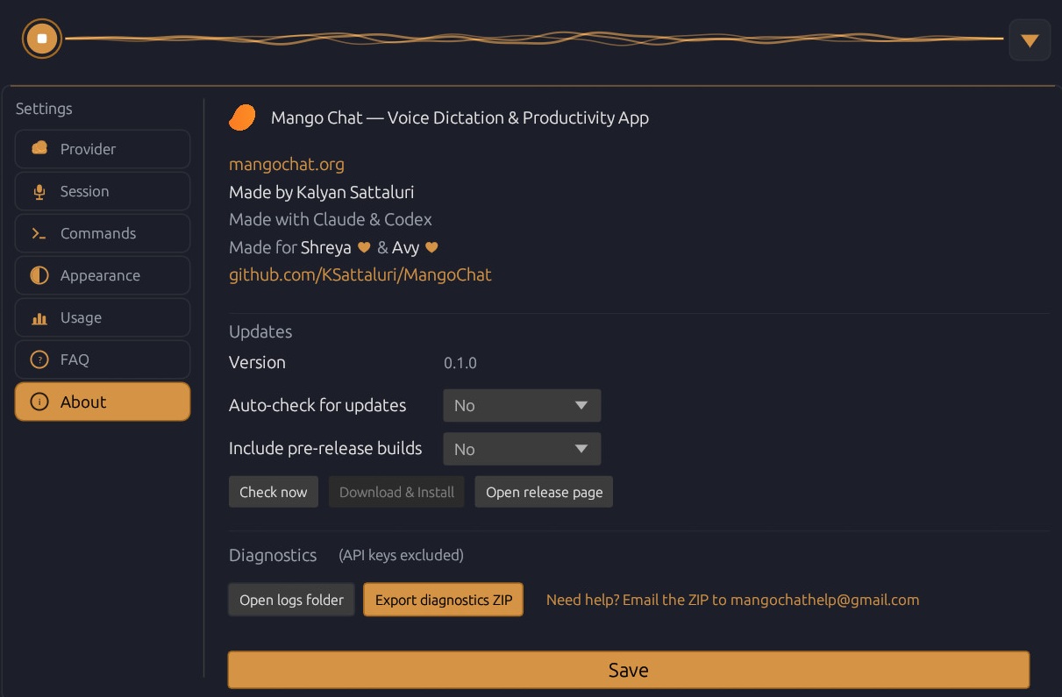Screen dimensions: 1062x697
Task: Click Check now to look for updates
Action: tap(273, 492)
